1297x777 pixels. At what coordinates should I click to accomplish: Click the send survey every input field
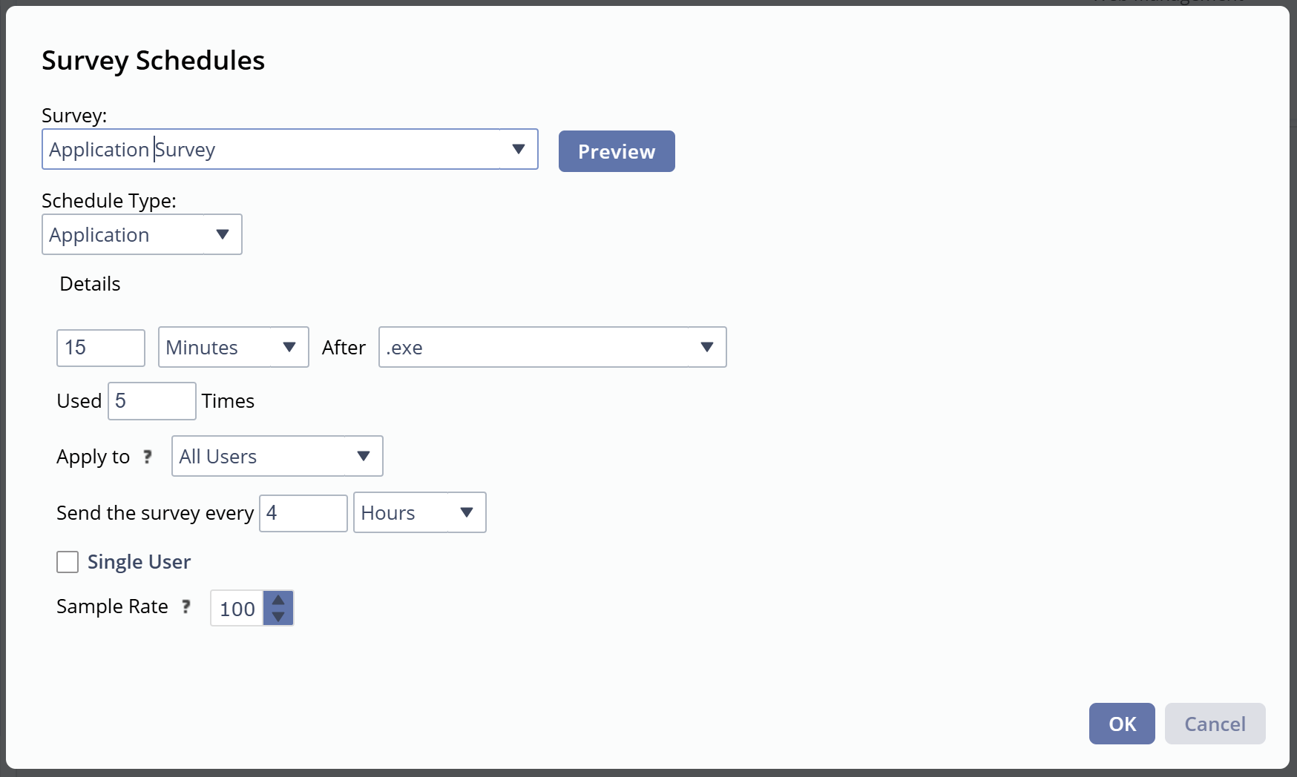click(303, 513)
